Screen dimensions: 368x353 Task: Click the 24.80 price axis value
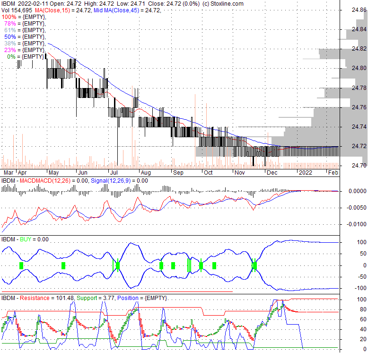[x=359, y=68]
